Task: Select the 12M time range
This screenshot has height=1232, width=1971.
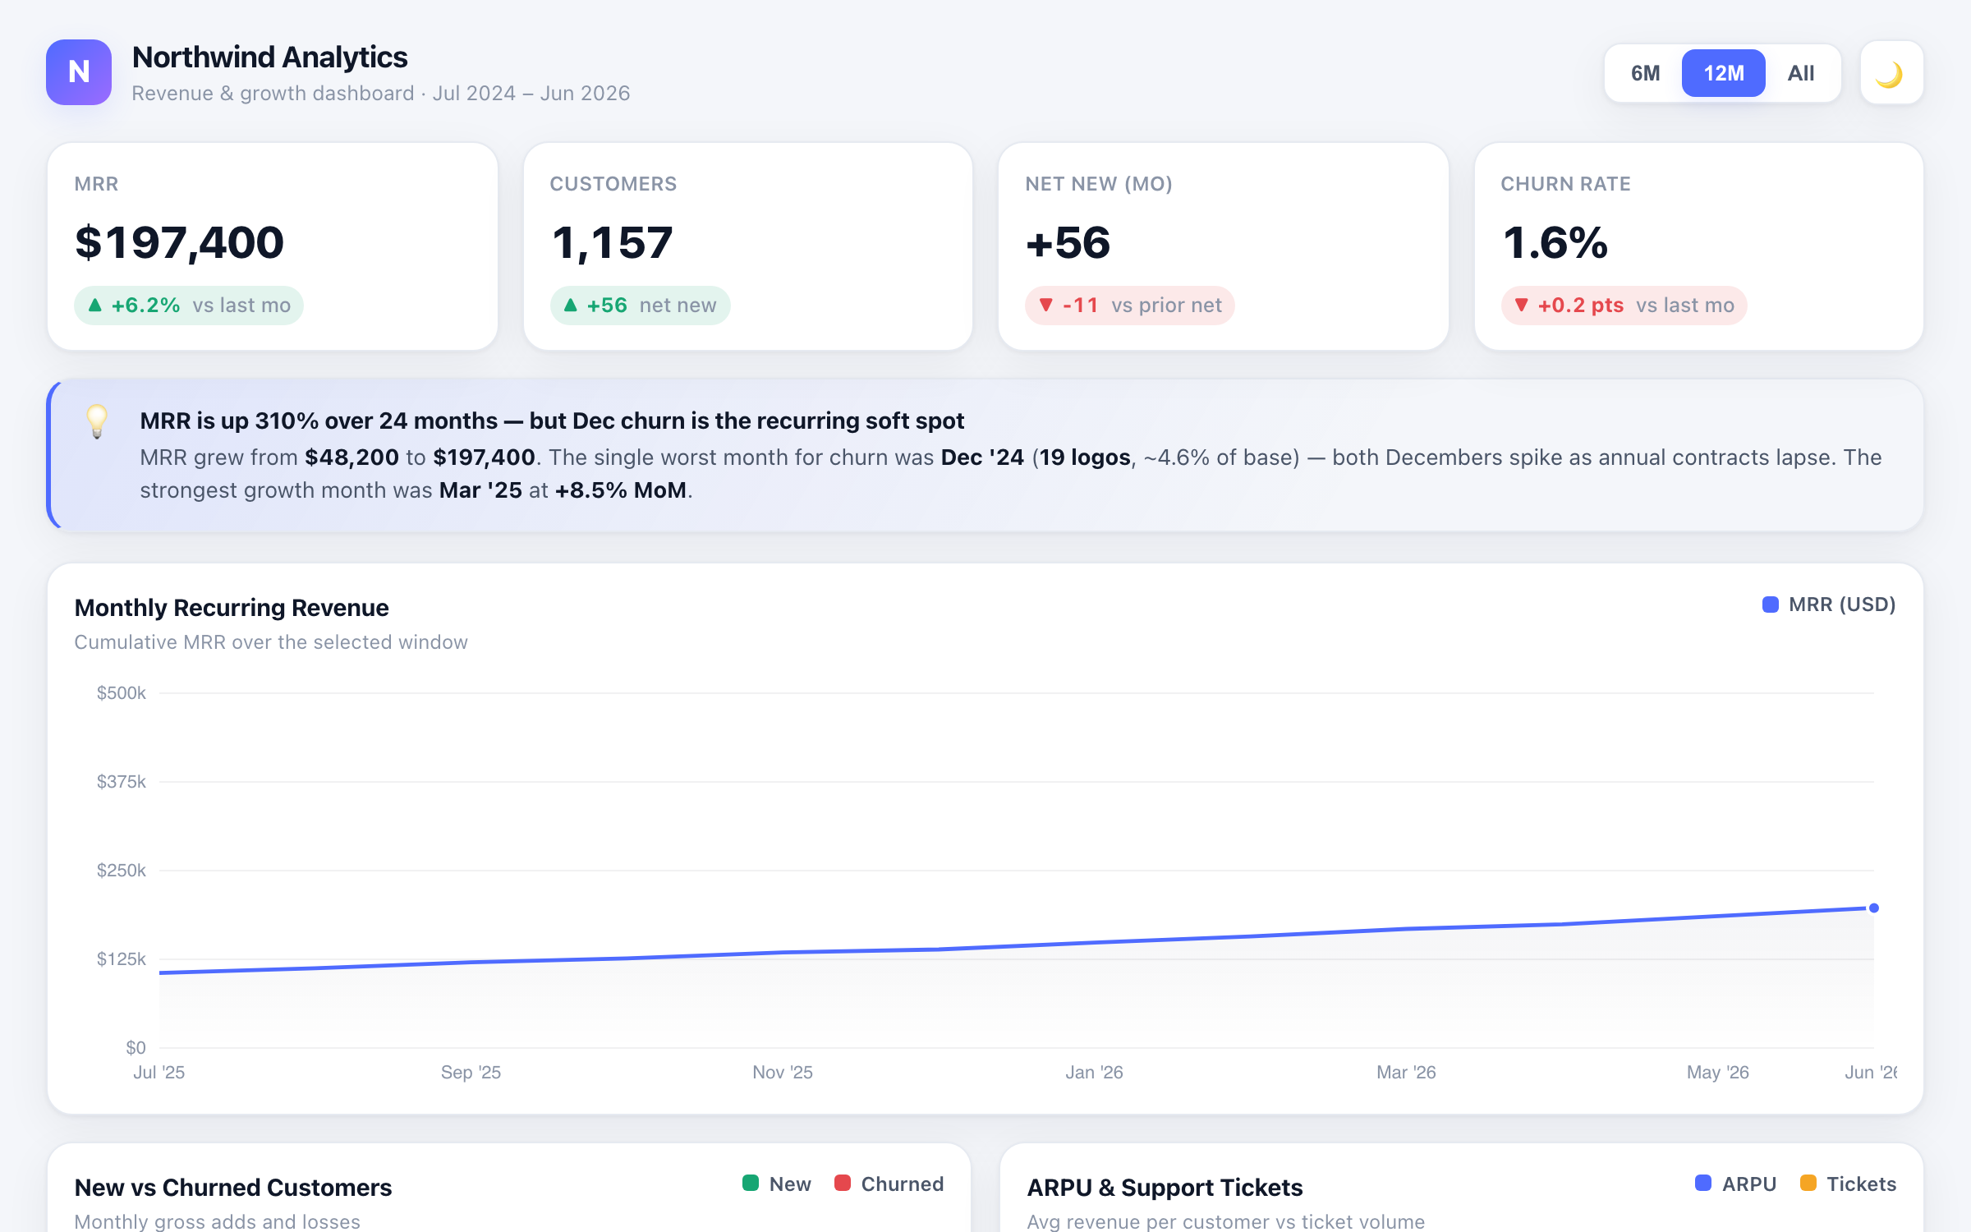Action: tap(1723, 73)
